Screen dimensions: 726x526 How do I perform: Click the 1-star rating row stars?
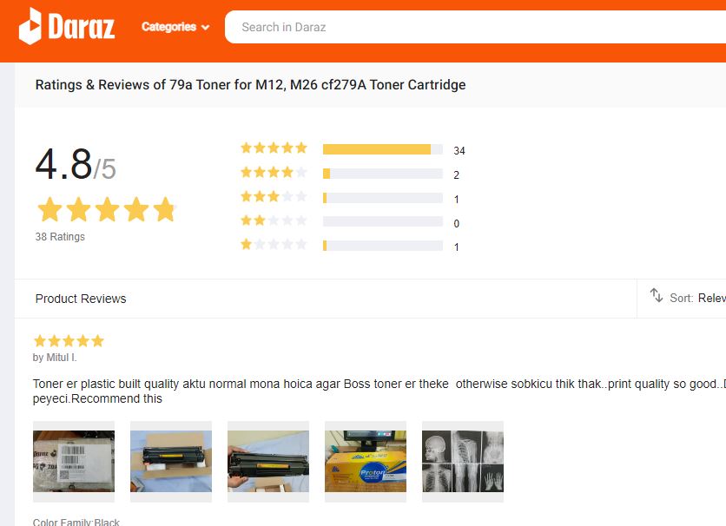pos(274,246)
